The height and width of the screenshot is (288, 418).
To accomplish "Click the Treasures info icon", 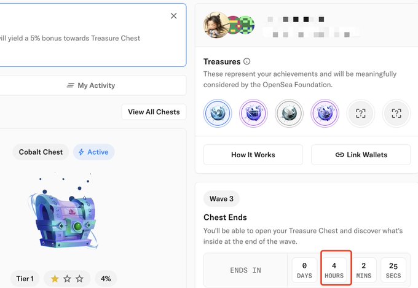I will click(247, 61).
